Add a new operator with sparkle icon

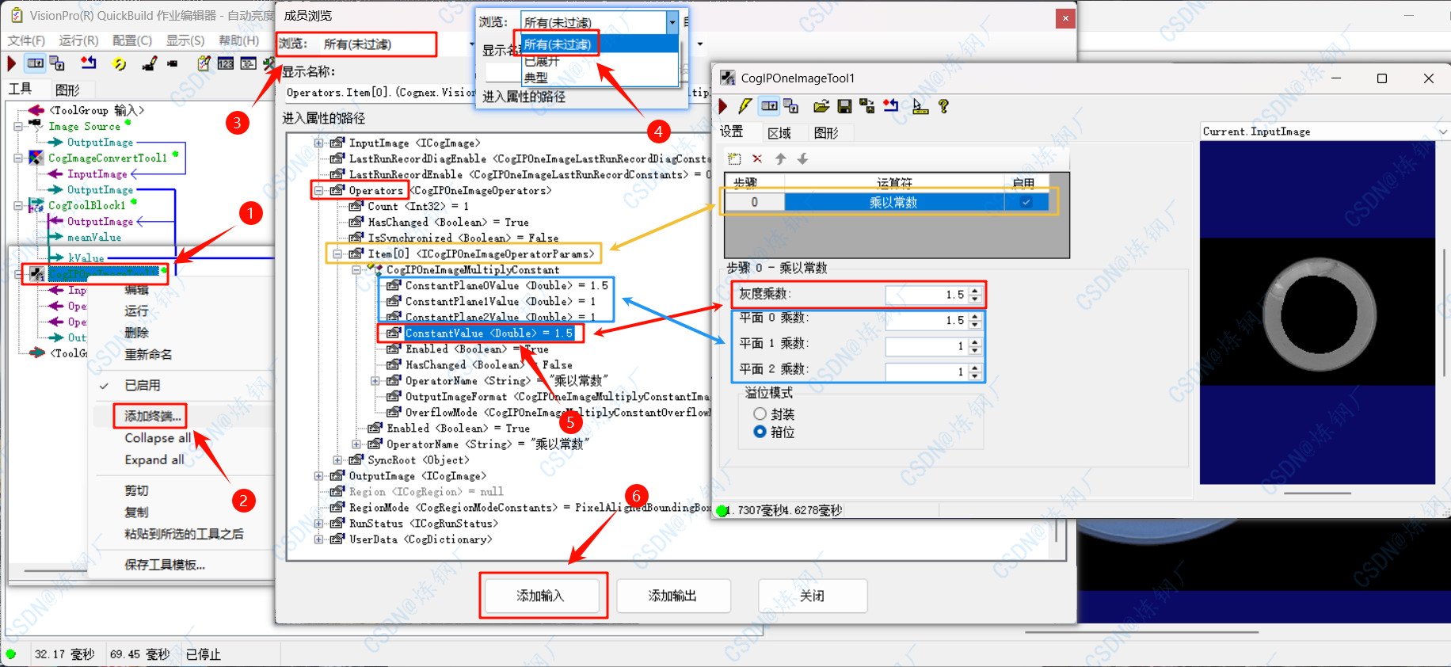[734, 159]
